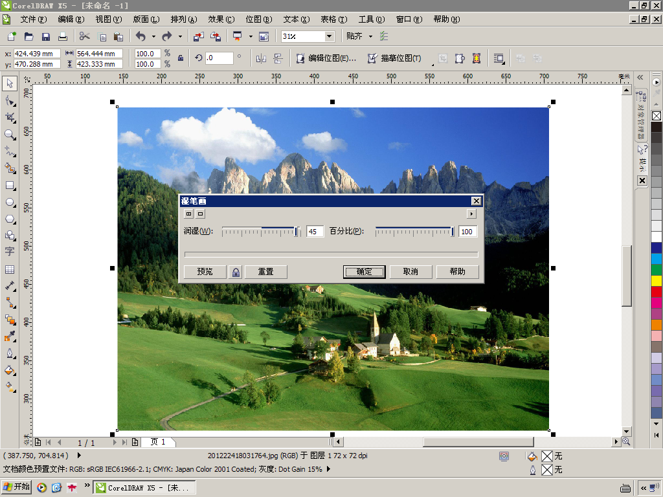Select the Basic Shapes tool in toolbox
The height and width of the screenshot is (497, 663).
[10, 236]
